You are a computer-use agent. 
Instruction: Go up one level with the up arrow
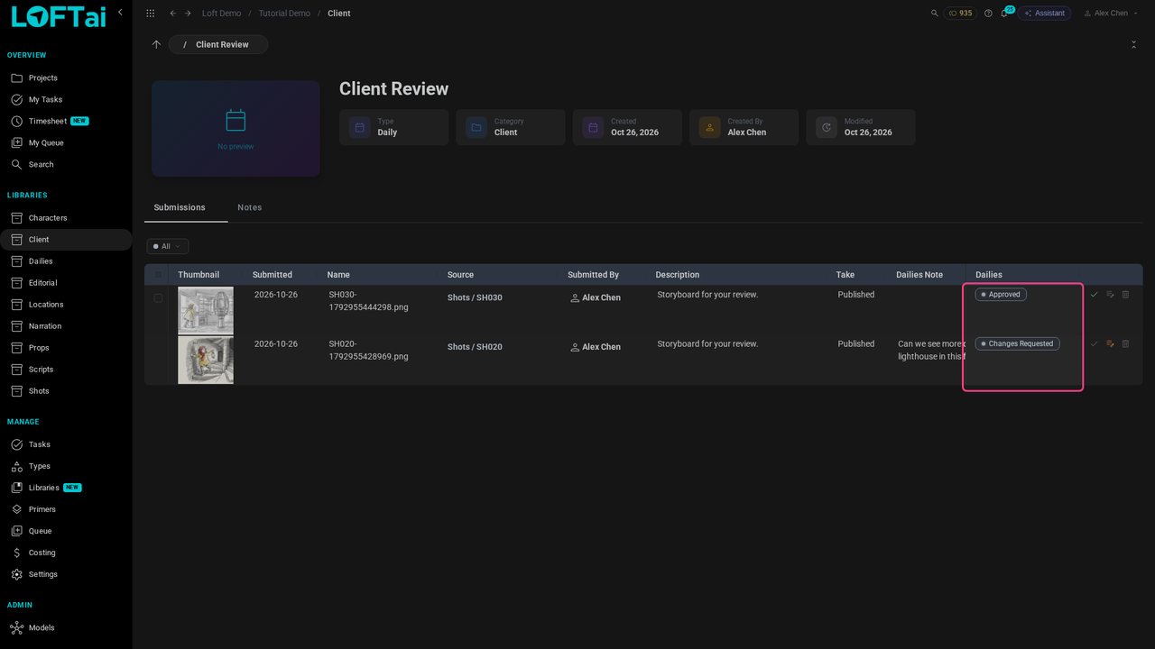pos(156,44)
